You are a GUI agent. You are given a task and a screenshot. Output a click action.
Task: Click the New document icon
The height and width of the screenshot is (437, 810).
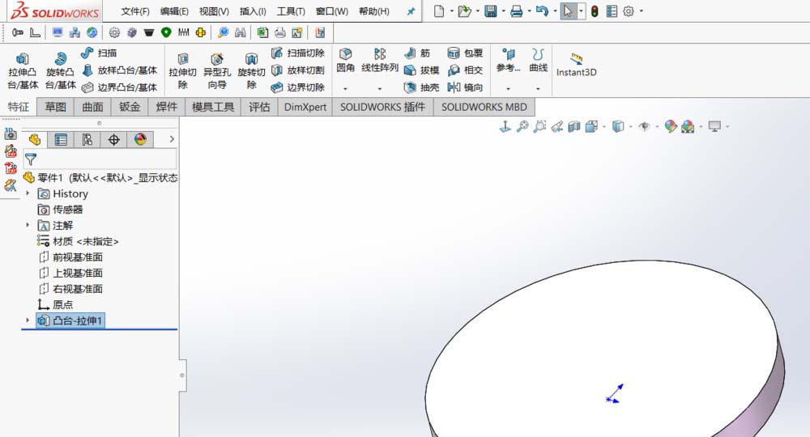point(438,11)
